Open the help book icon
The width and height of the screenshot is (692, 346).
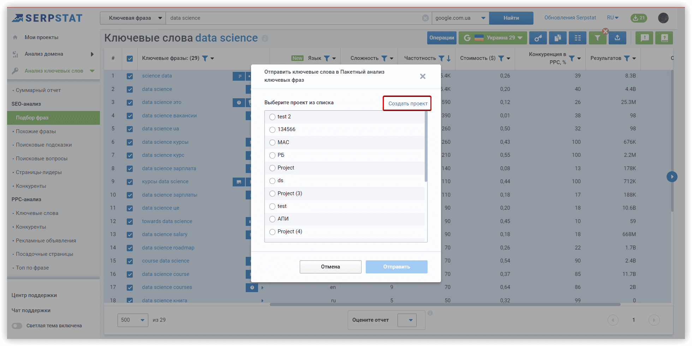coord(664,38)
